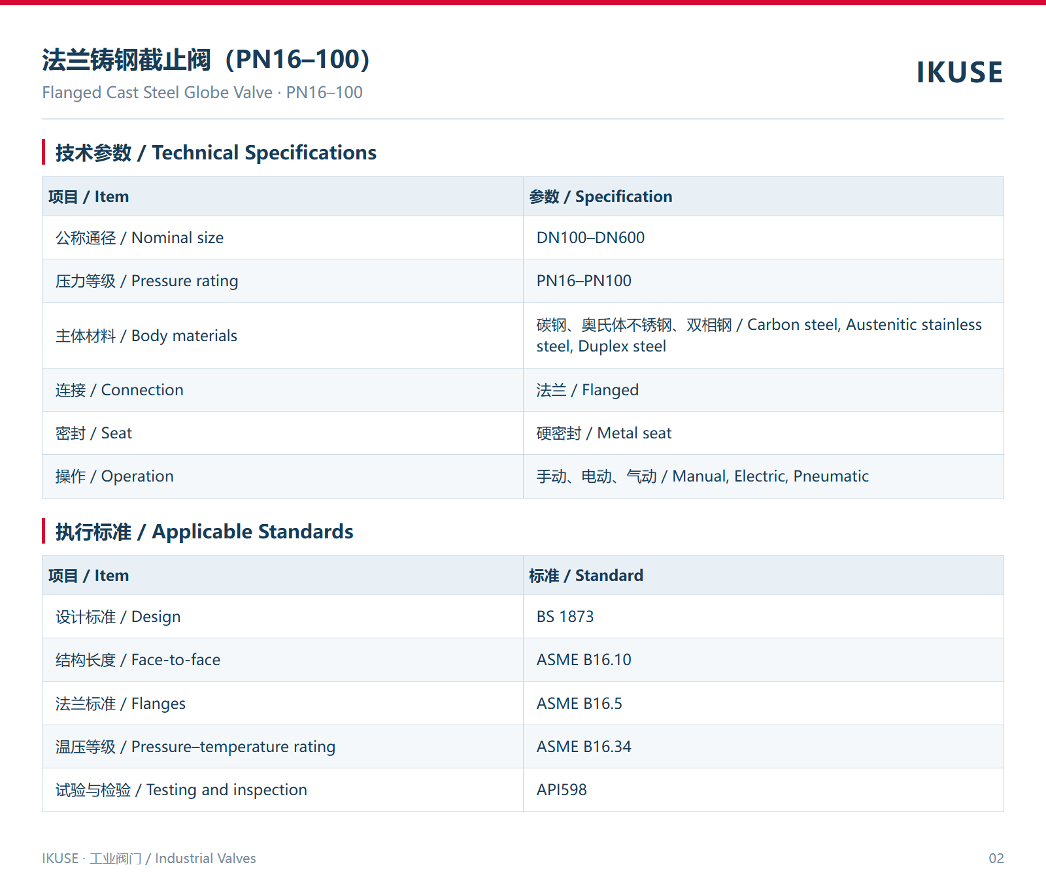This screenshot has width=1046, height=884.
Task: Click the page number 02
Action: [x=996, y=859]
